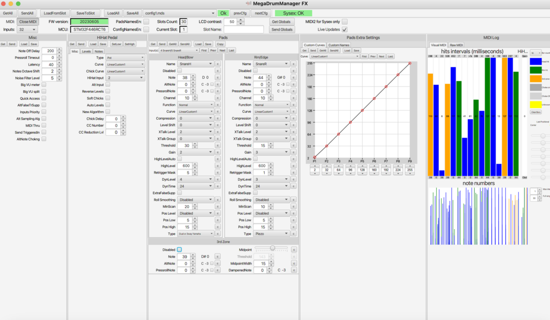Open the config file dropdown config1.mds
The height and width of the screenshot is (320, 550).
[179, 13]
